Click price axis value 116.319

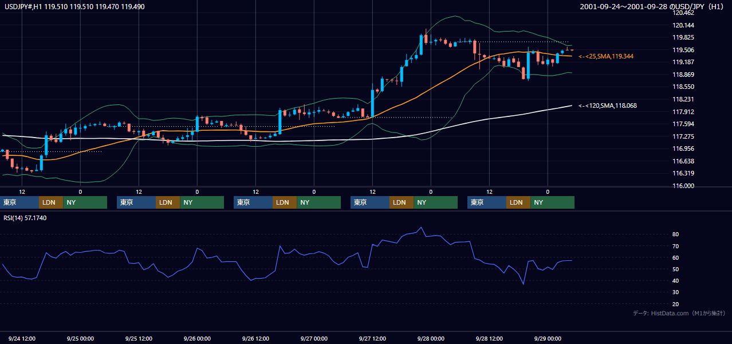[x=684, y=173]
